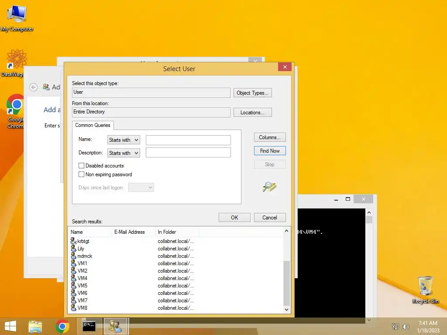
Task: Open the Description Starts with dropdown
Action: (x=124, y=153)
